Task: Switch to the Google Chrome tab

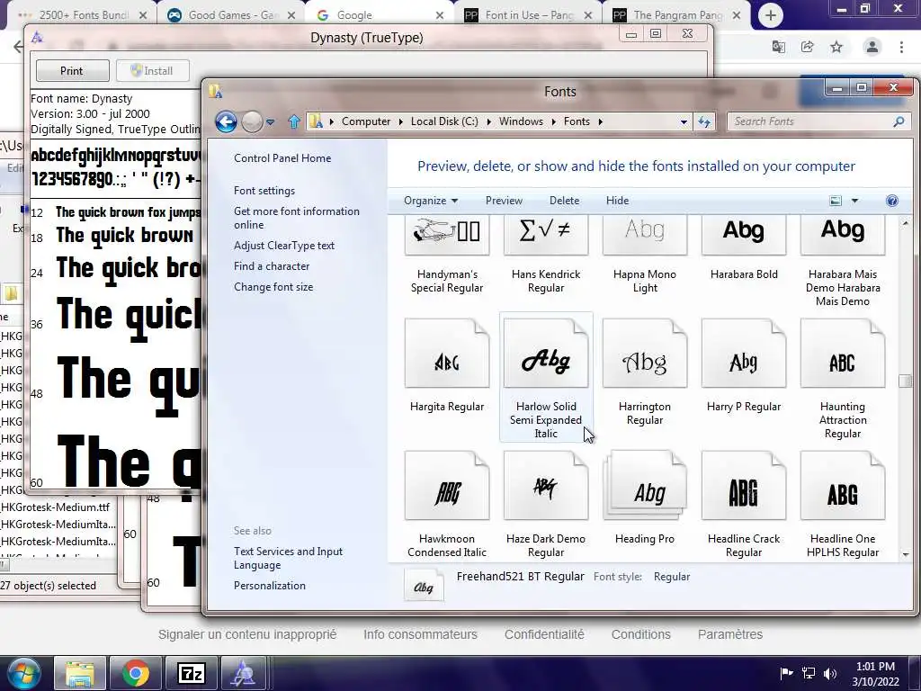Action: [x=380, y=15]
